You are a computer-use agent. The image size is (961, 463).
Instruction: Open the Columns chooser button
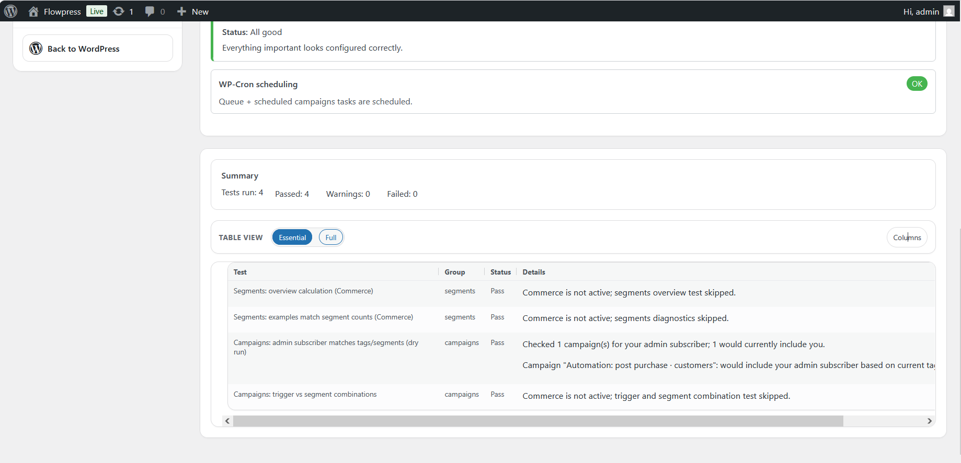click(907, 238)
